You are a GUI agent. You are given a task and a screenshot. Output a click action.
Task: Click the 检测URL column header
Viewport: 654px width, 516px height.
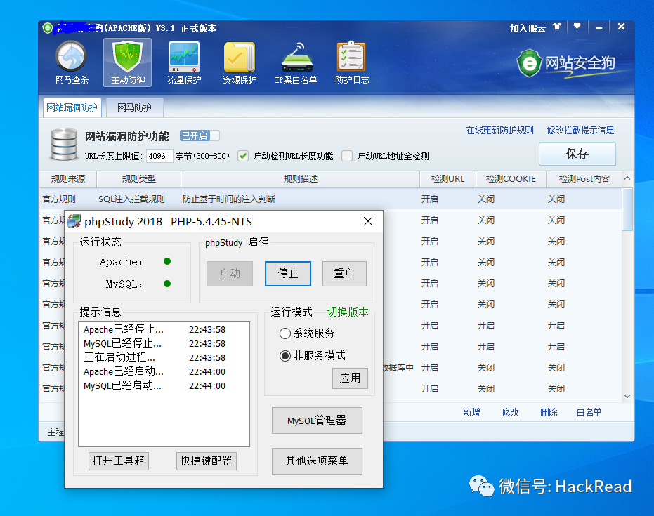point(447,179)
